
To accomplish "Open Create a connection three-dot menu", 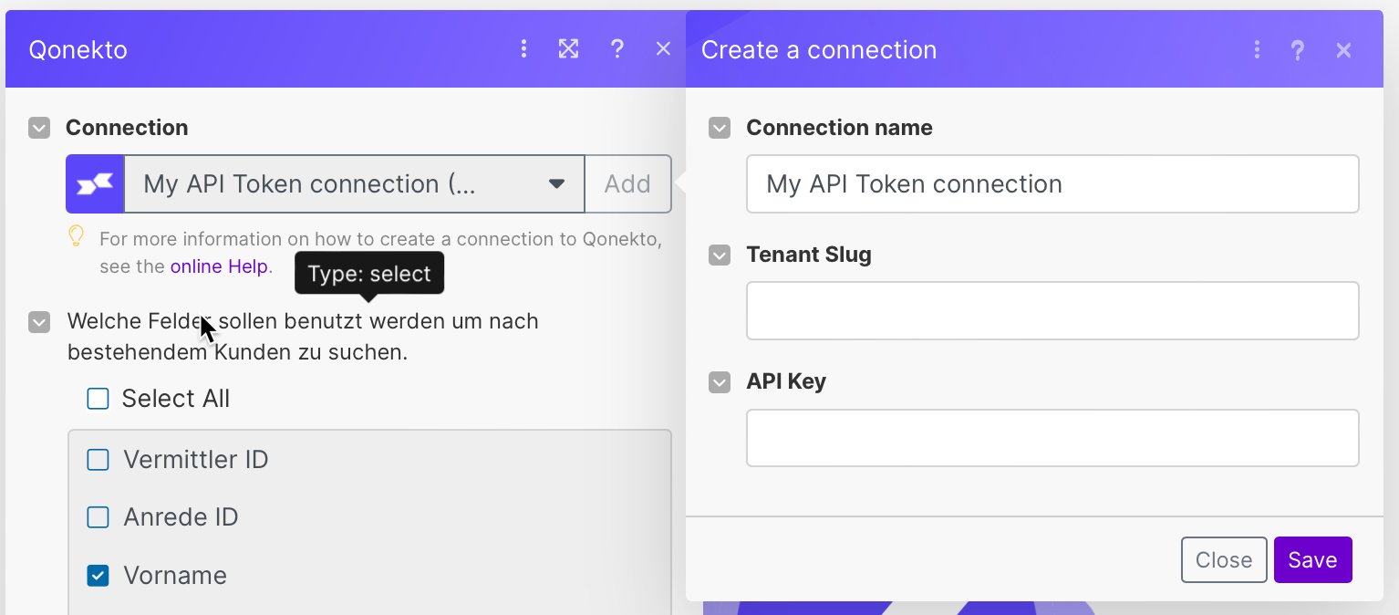I will pyautogui.click(x=1257, y=49).
